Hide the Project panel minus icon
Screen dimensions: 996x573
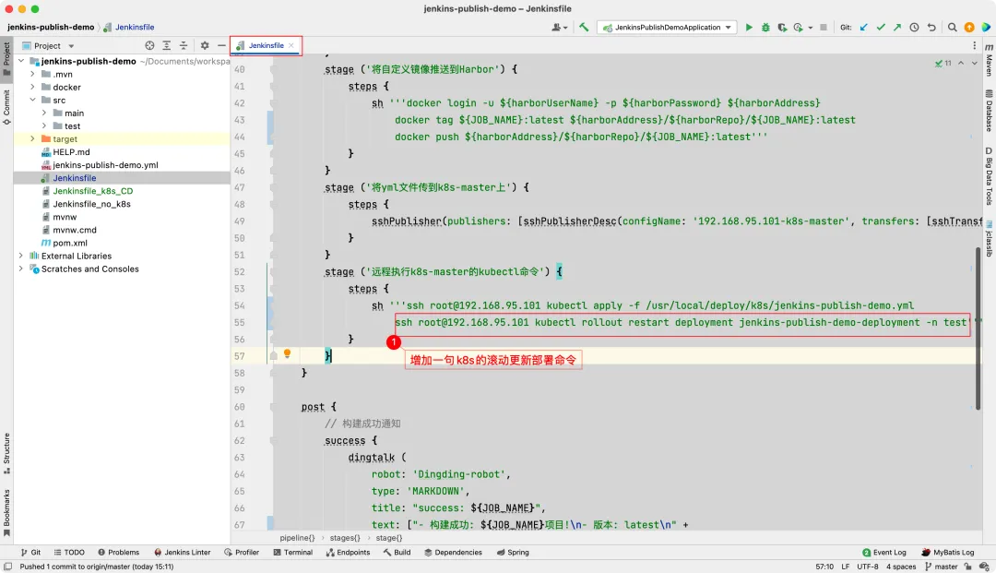click(x=221, y=46)
